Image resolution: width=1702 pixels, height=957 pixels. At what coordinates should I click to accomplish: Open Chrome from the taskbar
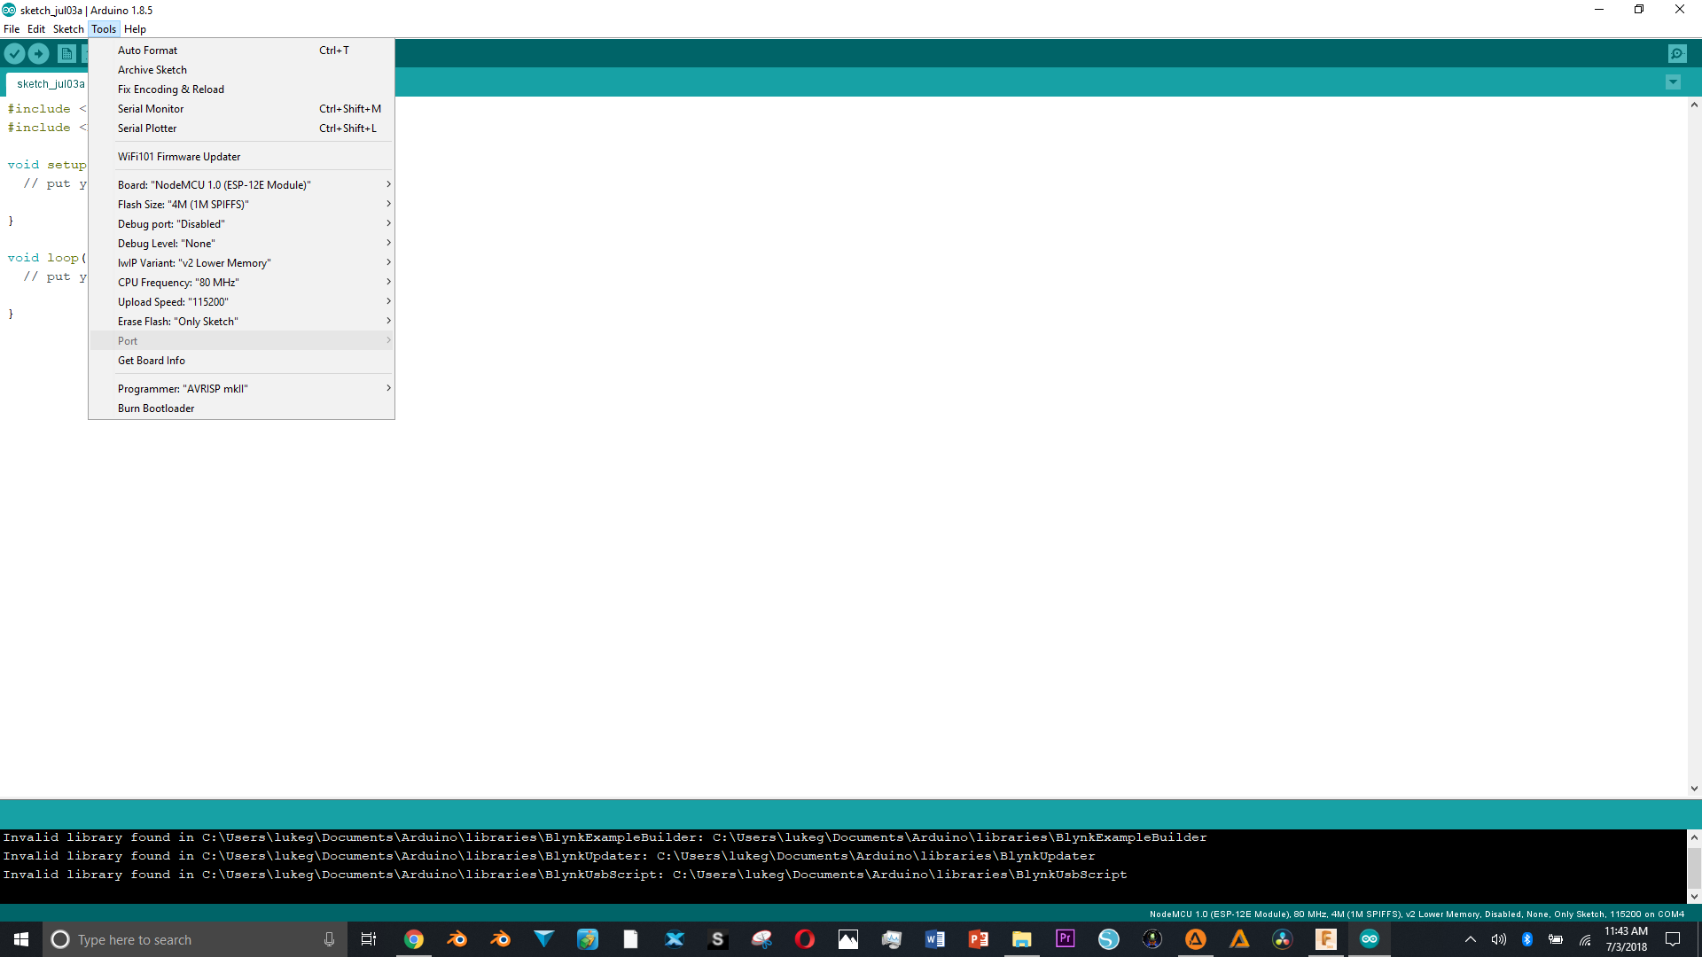[x=414, y=939]
